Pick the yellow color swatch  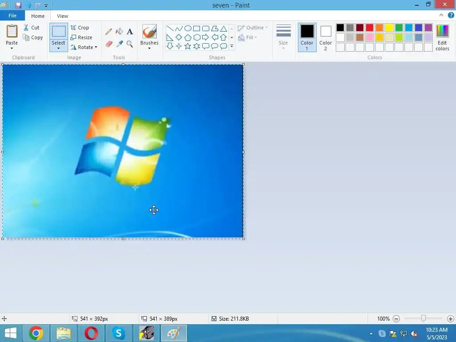tap(389, 28)
